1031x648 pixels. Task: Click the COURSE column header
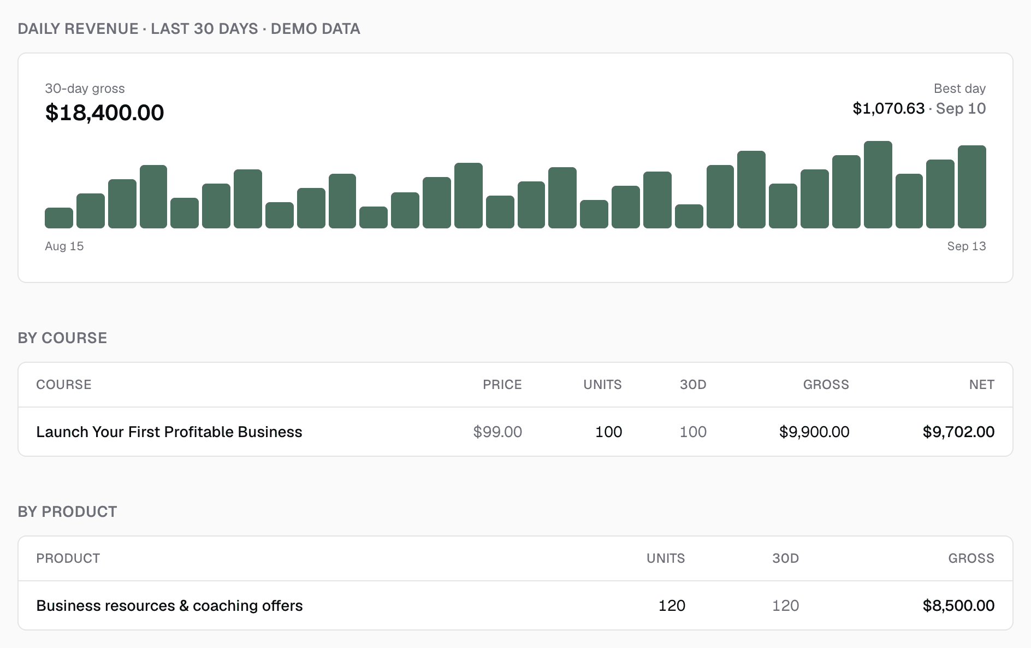[x=64, y=385]
